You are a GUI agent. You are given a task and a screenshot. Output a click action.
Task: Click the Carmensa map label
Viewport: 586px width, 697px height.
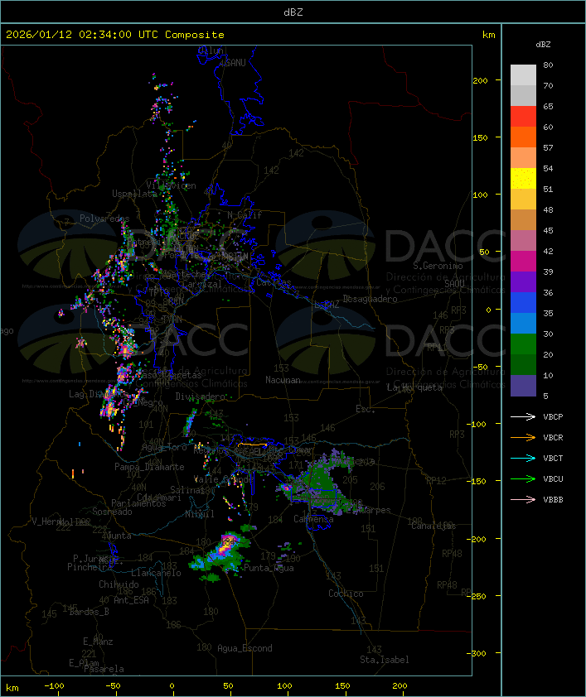[313, 519]
